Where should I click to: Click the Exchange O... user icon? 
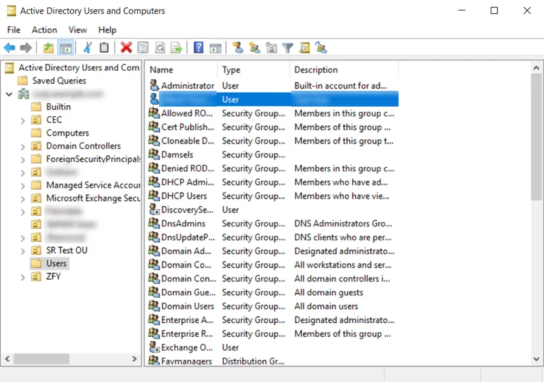[154, 347]
